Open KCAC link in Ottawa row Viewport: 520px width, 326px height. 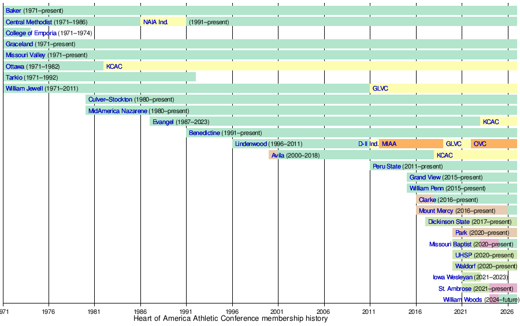coord(114,66)
